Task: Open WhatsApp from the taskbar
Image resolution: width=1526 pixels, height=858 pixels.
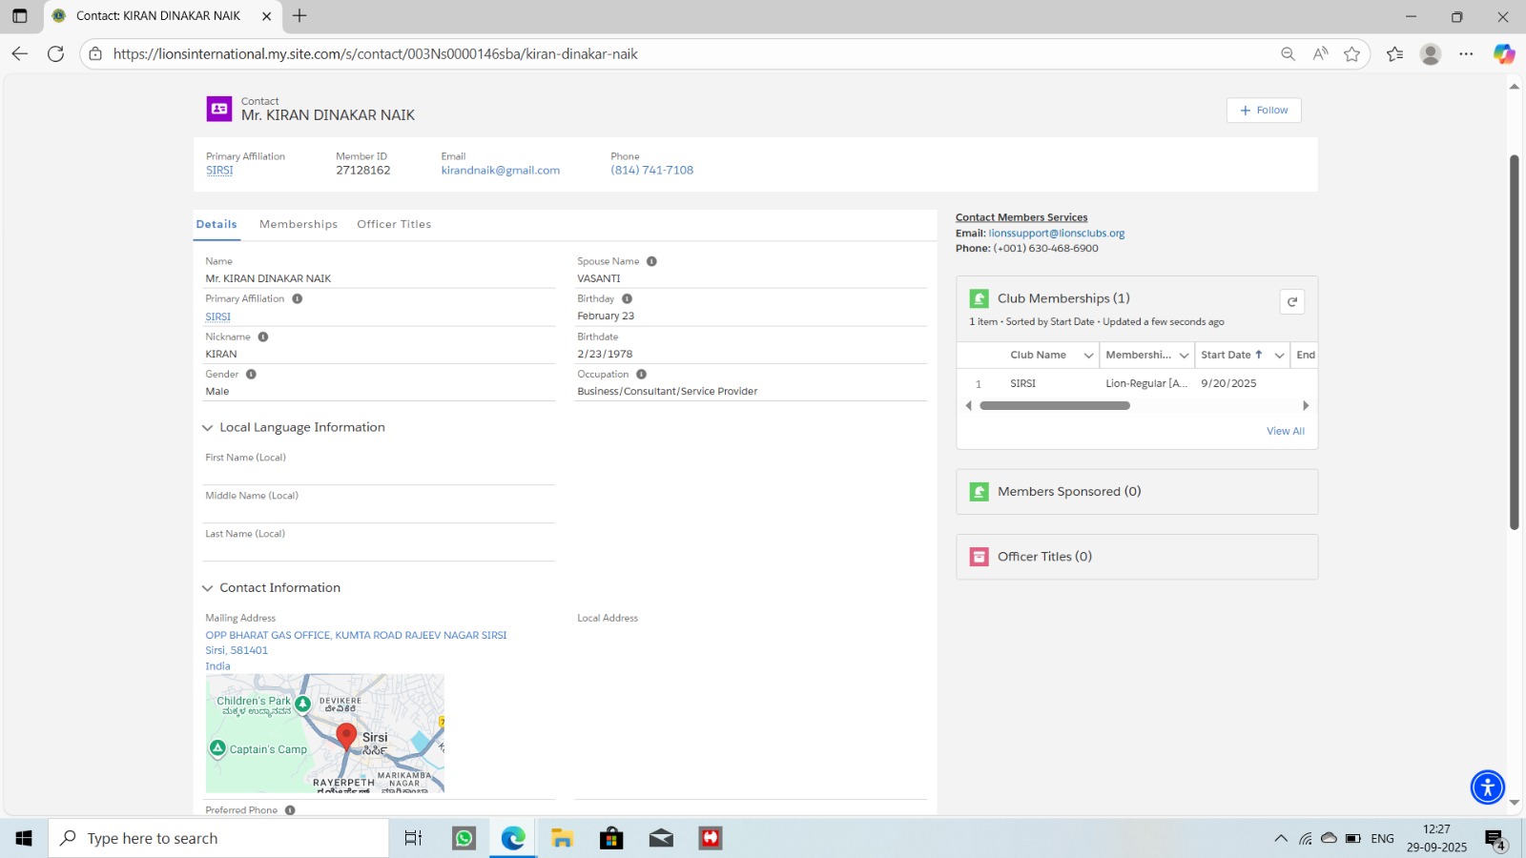Action: pyautogui.click(x=464, y=838)
